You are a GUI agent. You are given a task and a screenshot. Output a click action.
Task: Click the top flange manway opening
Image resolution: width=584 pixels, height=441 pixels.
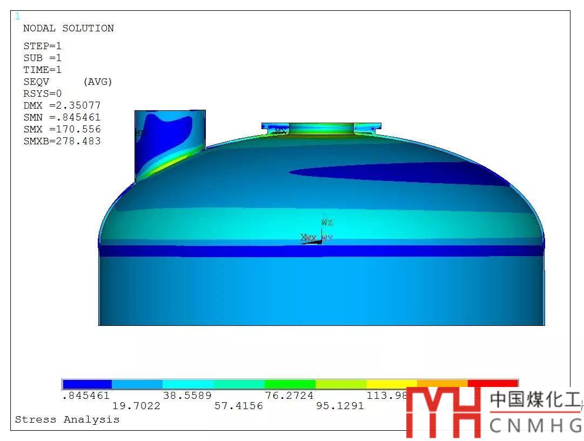(321, 129)
